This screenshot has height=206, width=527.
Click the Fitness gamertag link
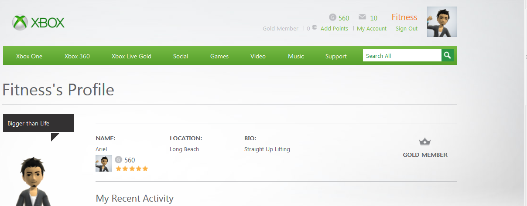(404, 17)
